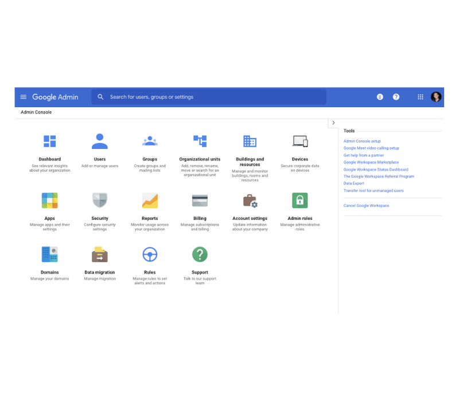The image size is (459, 401).
Task: Open the Help question mark icon
Action: (396, 97)
